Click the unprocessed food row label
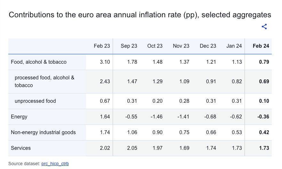This screenshot has width=282, height=169. 35,101
